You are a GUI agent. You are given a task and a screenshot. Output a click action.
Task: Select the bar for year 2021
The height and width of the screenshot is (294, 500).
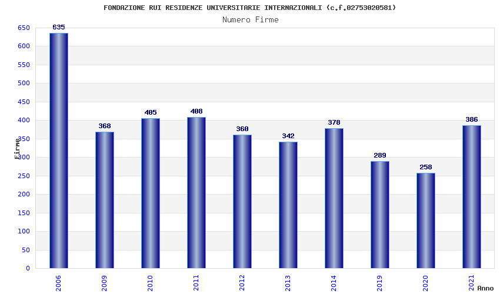(472, 197)
